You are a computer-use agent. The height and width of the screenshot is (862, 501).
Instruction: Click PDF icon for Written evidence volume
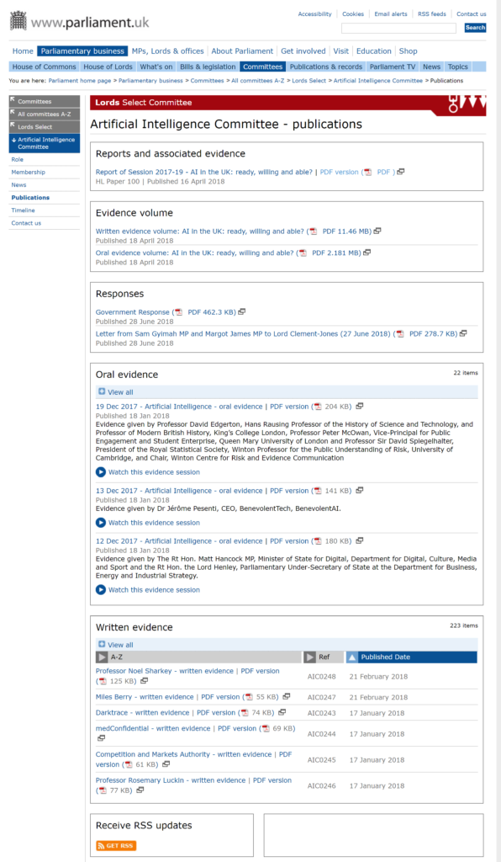click(x=313, y=231)
